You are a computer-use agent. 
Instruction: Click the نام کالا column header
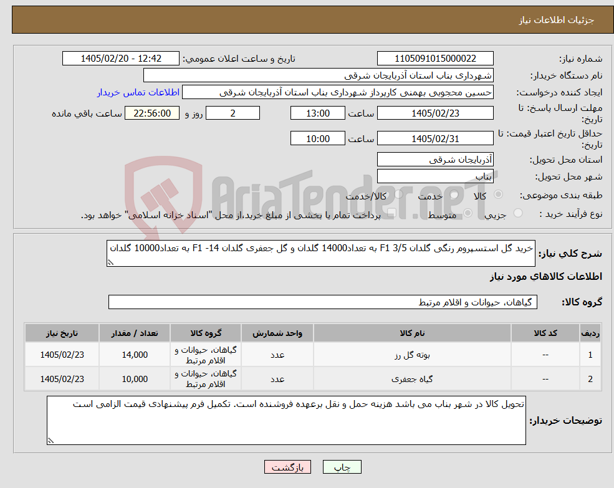[412, 333]
